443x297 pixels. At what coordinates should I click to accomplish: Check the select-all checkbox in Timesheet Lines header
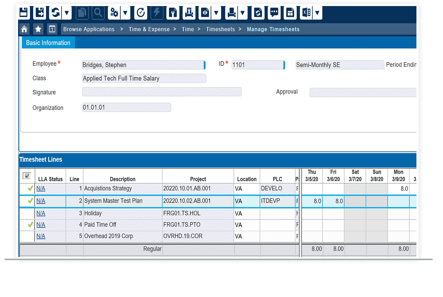(x=26, y=175)
